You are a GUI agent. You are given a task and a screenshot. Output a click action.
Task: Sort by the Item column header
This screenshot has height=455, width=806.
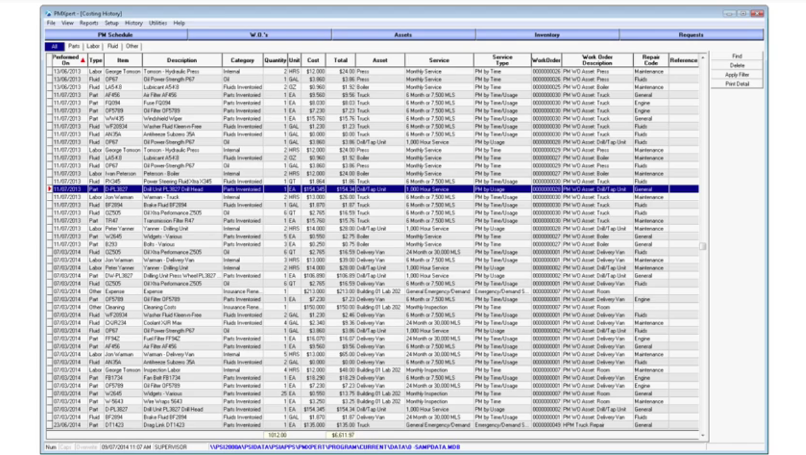coord(123,60)
